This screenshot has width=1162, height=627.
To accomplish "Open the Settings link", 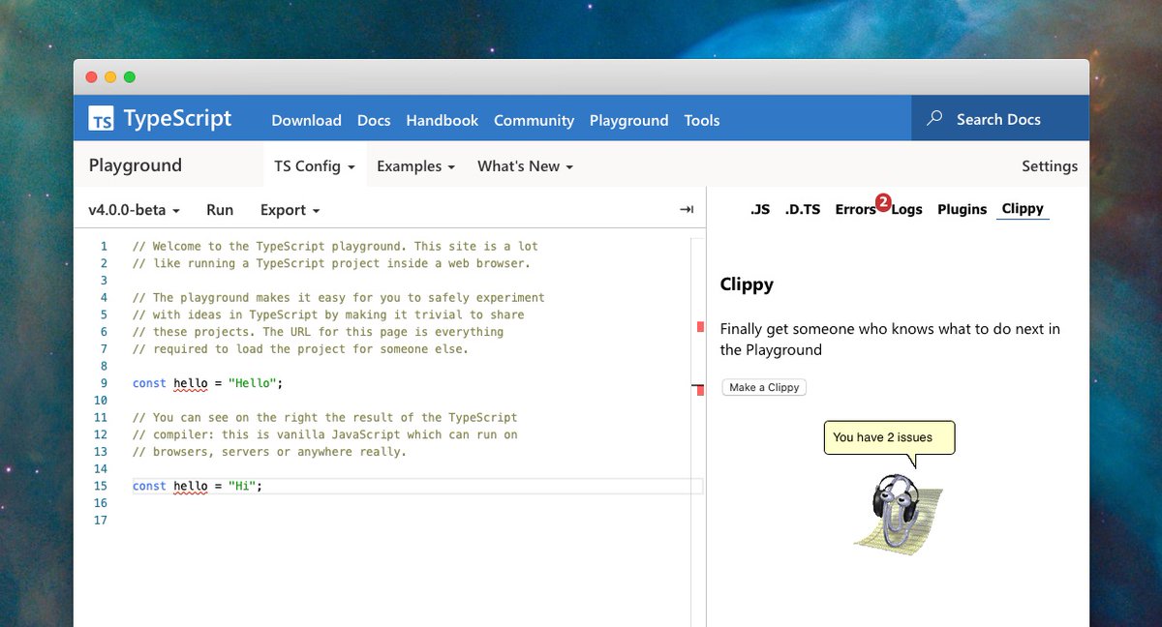I will point(1050,166).
